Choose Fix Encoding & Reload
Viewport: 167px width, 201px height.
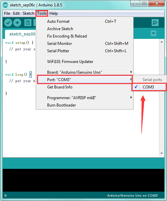point(85,36)
